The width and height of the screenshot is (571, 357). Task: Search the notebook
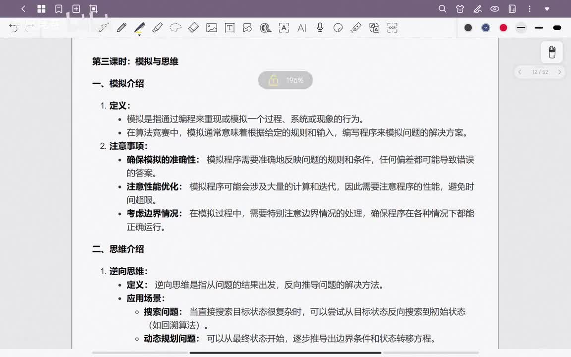(x=442, y=9)
